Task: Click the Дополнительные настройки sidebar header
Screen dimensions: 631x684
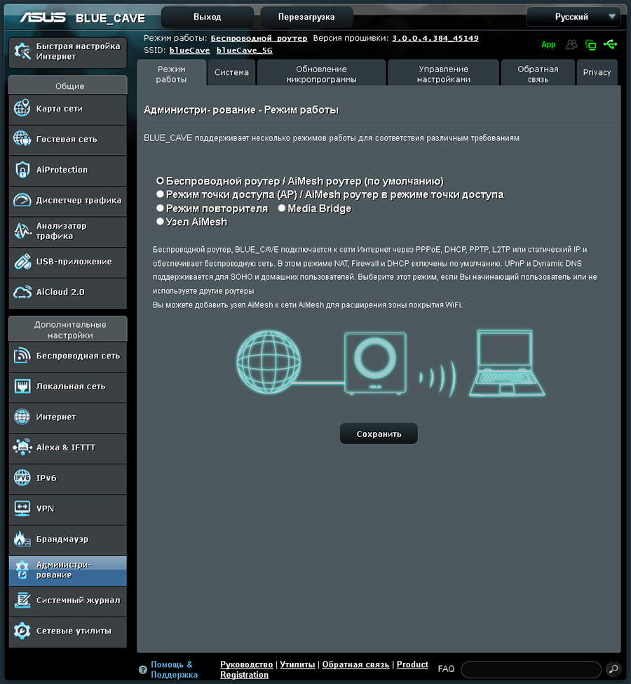Action: 68,329
